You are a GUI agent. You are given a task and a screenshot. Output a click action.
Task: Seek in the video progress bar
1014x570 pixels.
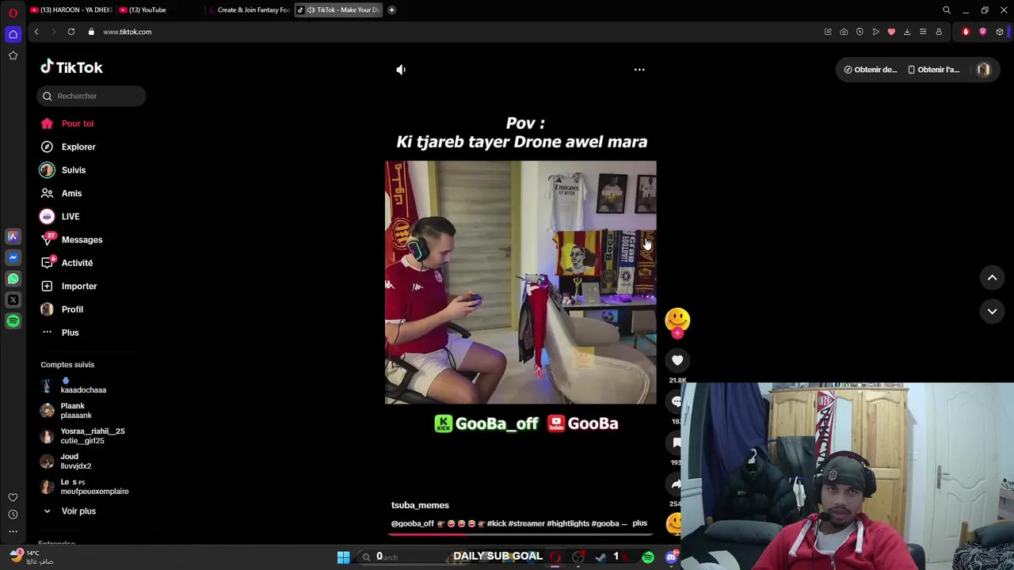coord(520,534)
